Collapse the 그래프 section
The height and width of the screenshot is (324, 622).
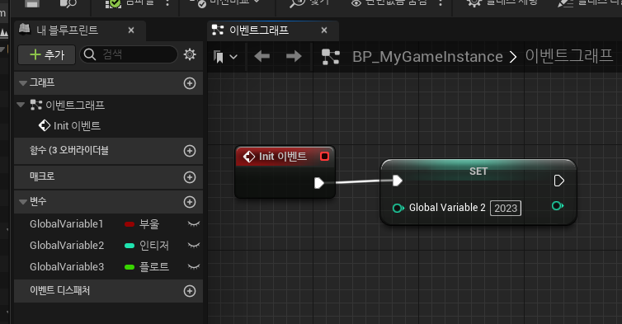pyautogui.click(x=23, y=83)
